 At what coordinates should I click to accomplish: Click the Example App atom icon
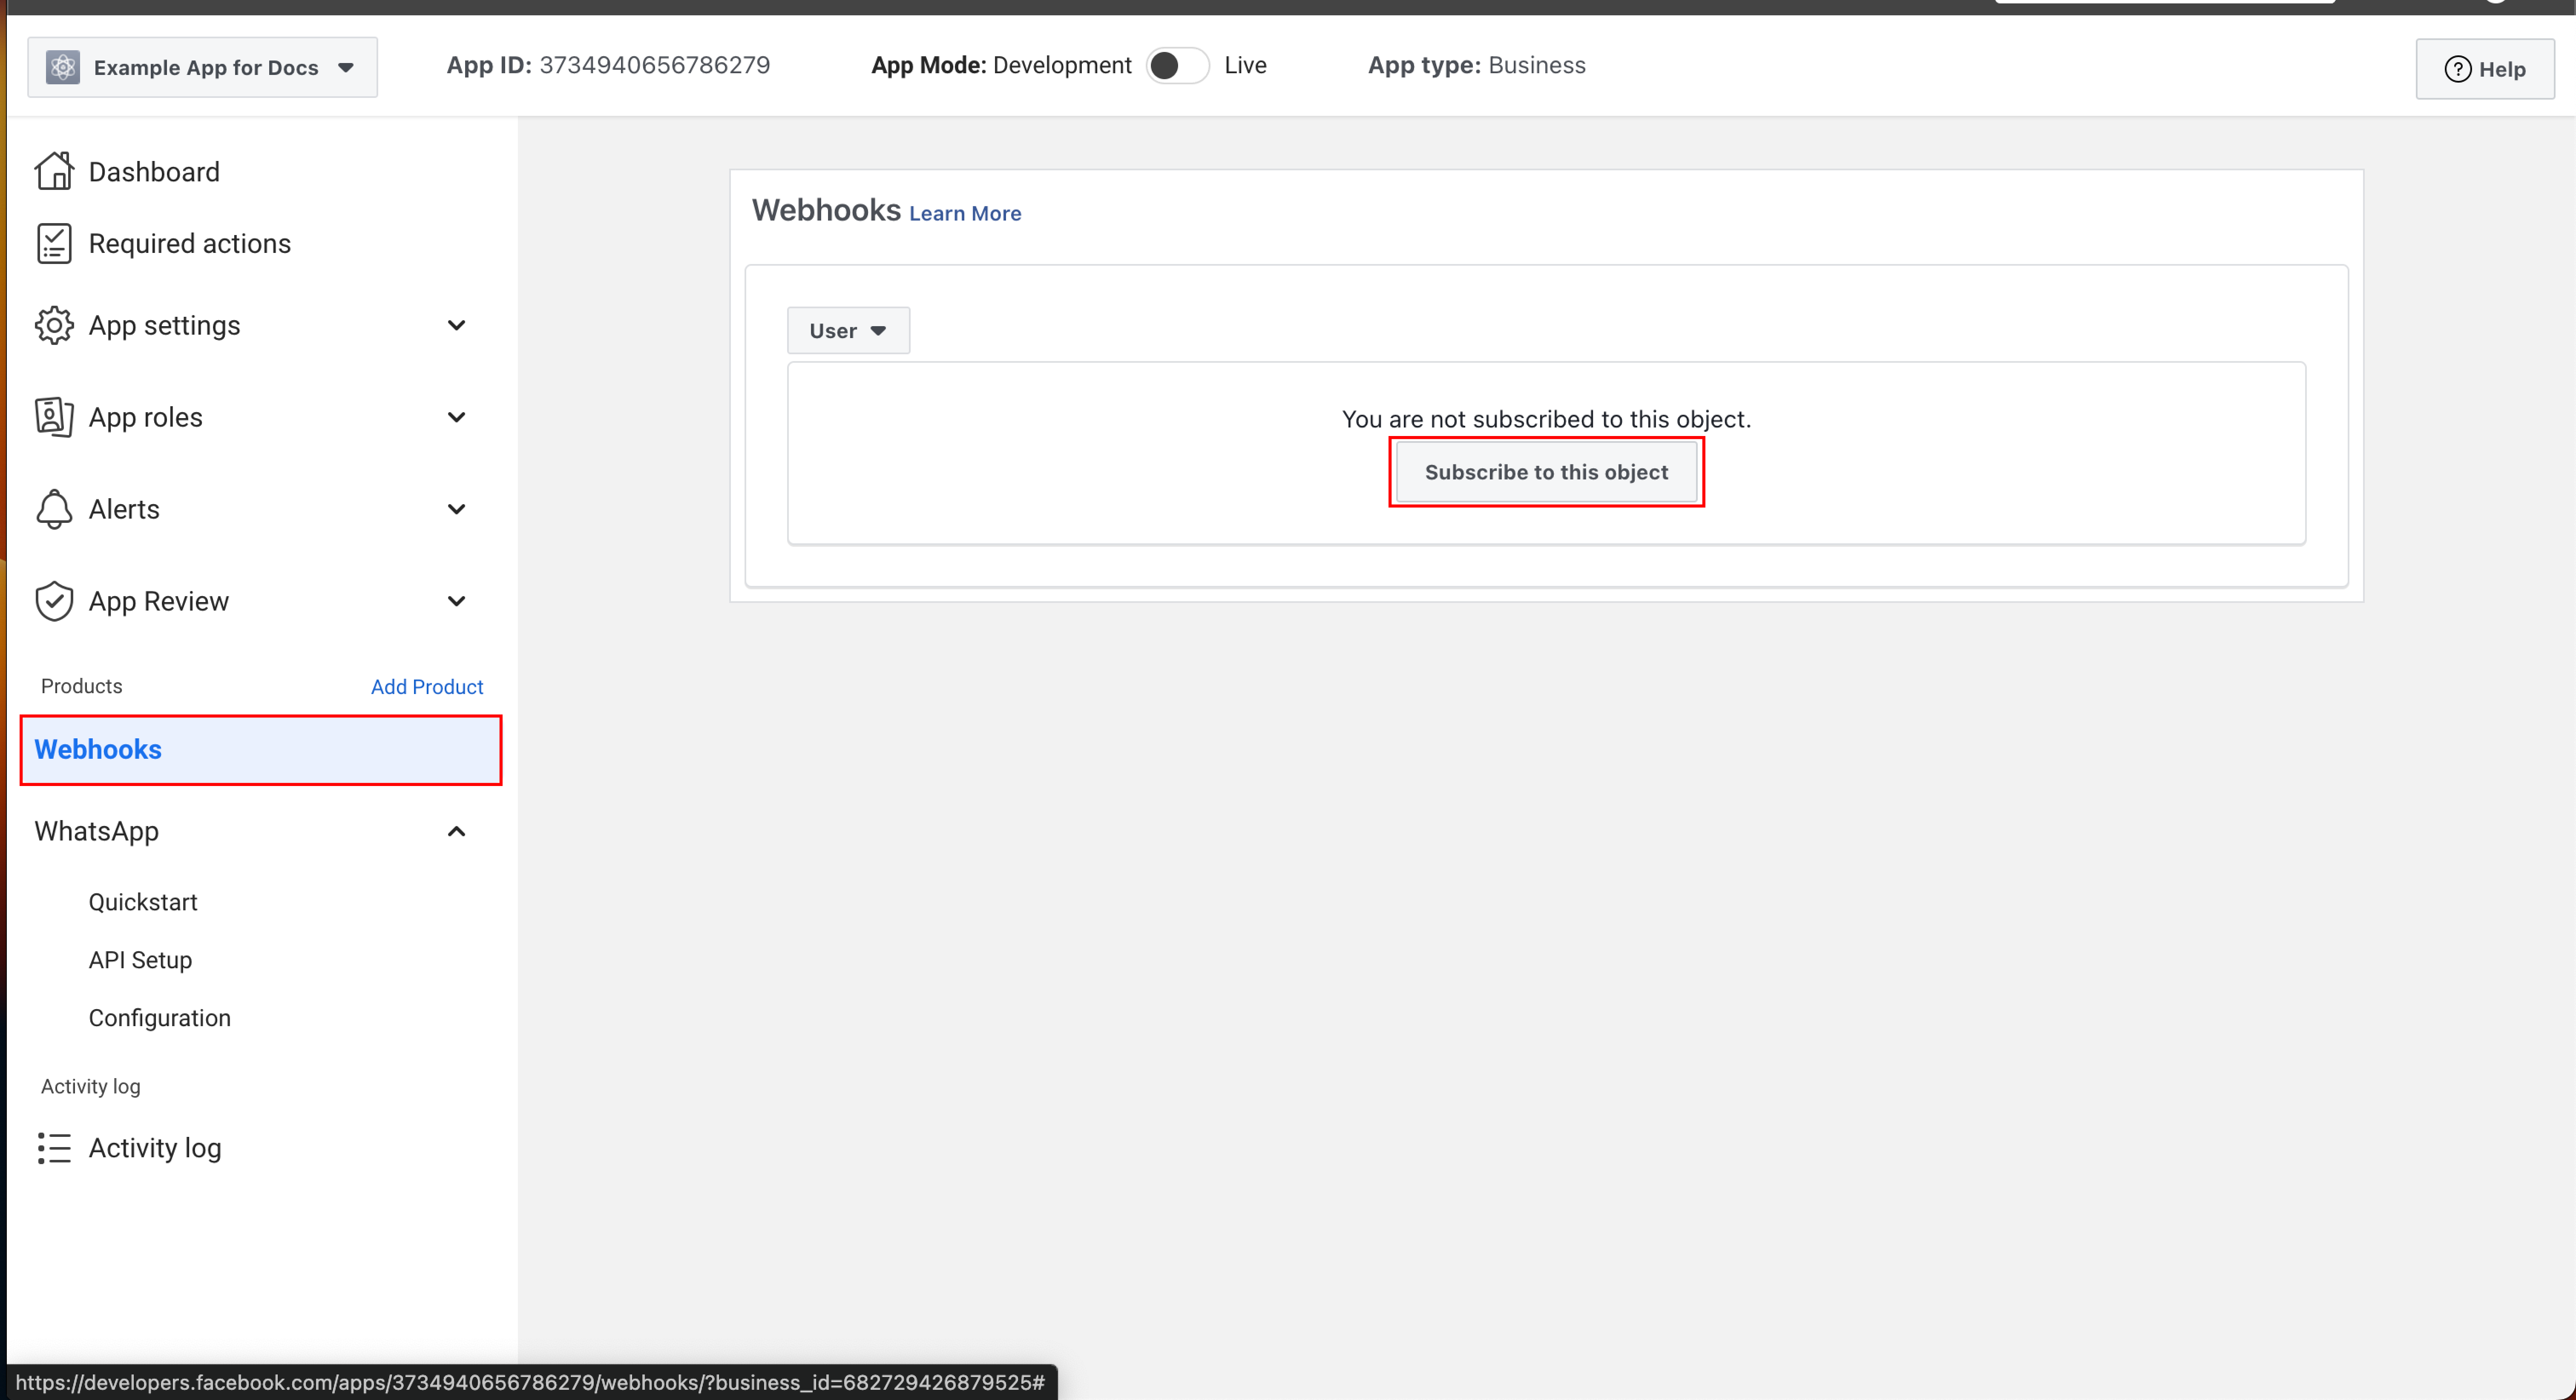tap(63, 67)
